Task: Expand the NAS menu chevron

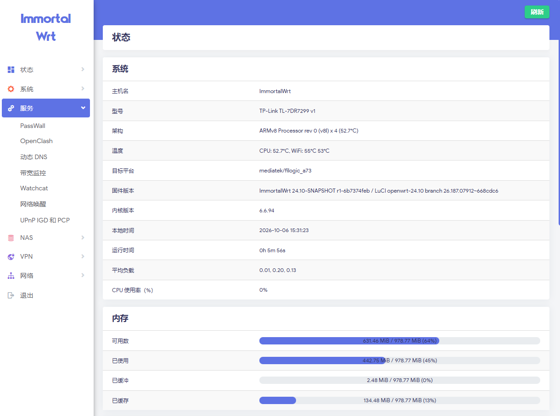Action: coord(83,238)
